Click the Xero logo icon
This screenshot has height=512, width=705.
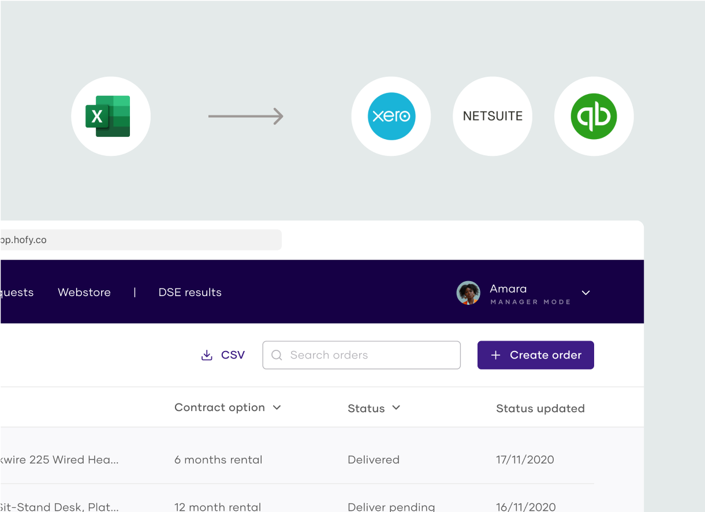[391, 116]
